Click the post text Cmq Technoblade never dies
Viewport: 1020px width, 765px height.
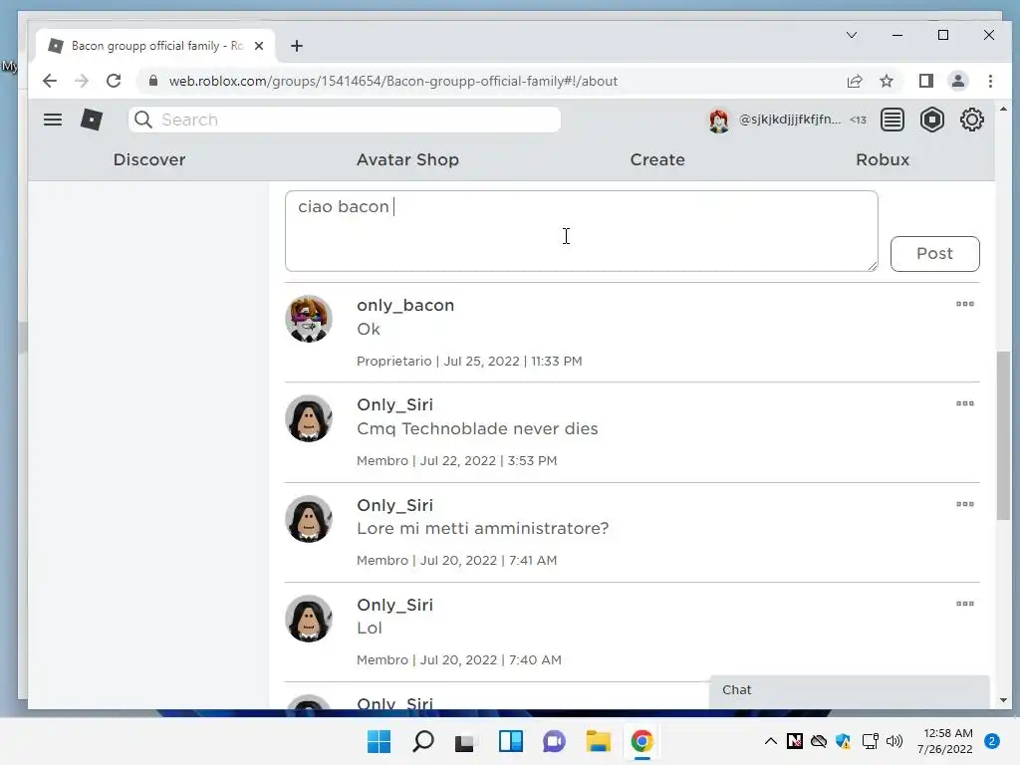point(477,428)
